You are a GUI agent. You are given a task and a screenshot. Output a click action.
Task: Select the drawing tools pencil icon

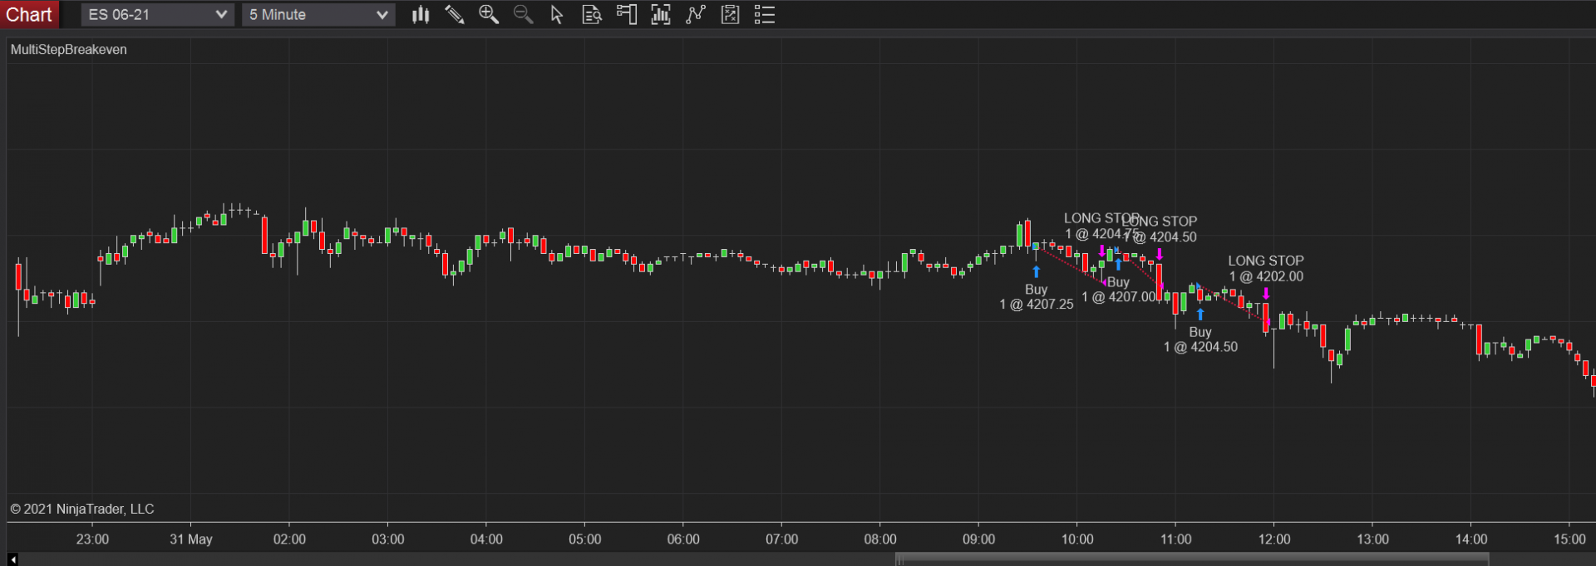(x=455, y=14)
